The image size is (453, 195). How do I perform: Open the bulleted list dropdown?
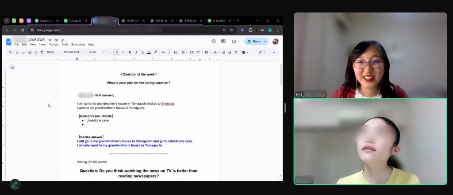(208, 52)
